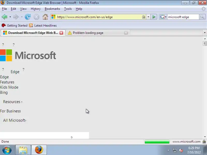
Task: Click the Edge link beside question marks
Action: click(x=15, y=72)
